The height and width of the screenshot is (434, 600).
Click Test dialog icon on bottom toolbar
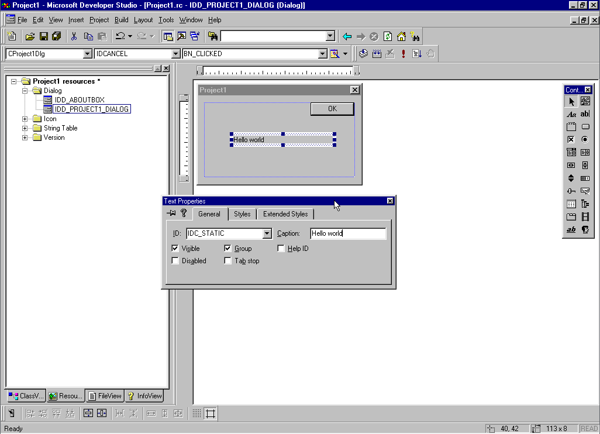[12, 414]
